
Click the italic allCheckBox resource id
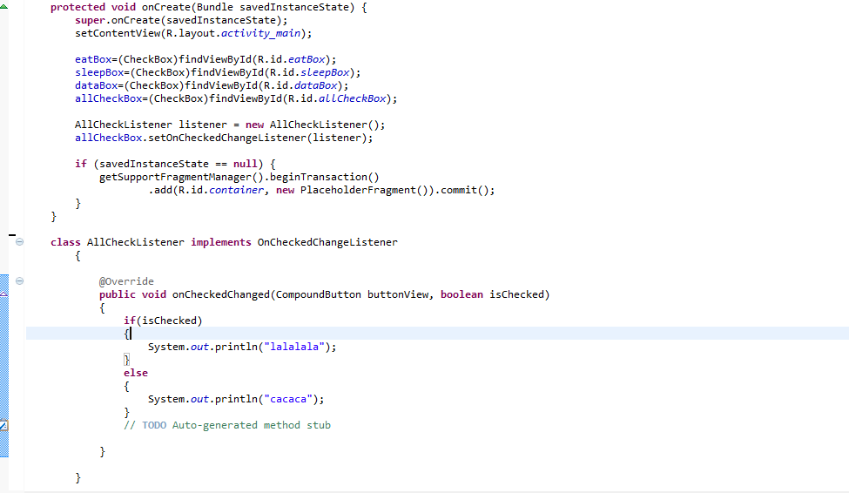click(x=352, y=98)
